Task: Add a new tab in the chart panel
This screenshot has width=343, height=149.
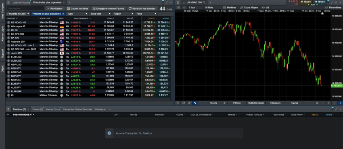Action: (x=210, y=2)
